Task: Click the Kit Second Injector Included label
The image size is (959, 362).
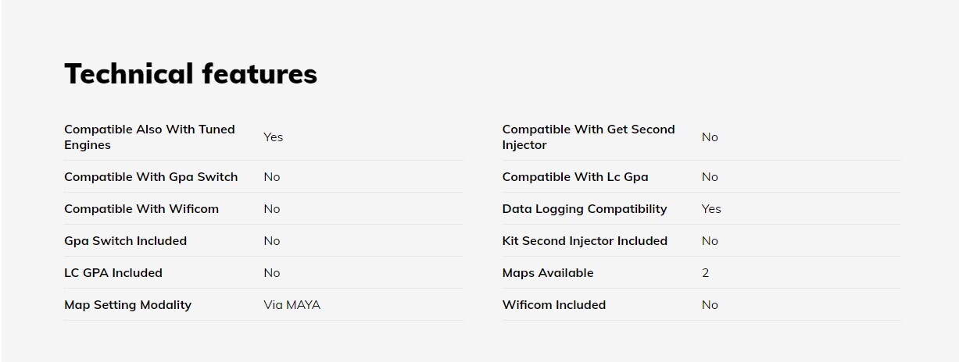Action: tap(585, 241)
